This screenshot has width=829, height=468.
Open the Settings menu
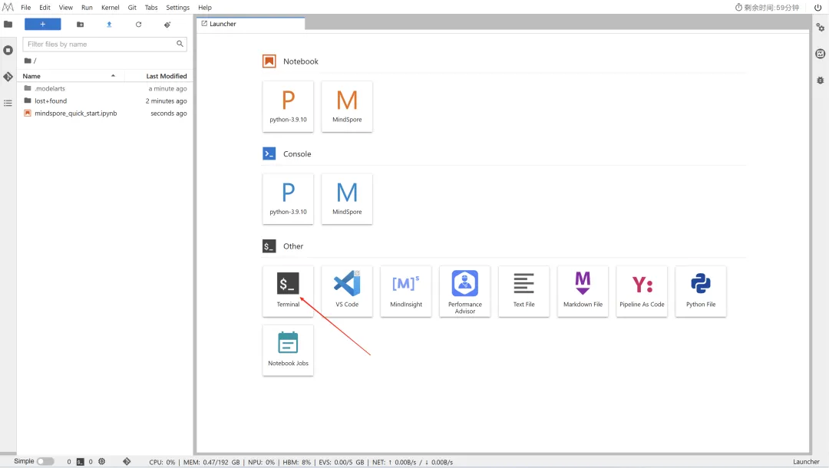(178, 7)
